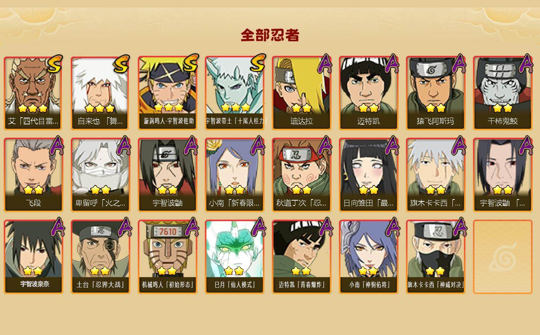Click the S rank badge on 艾「四代目雷影」card

coord(54,64)
